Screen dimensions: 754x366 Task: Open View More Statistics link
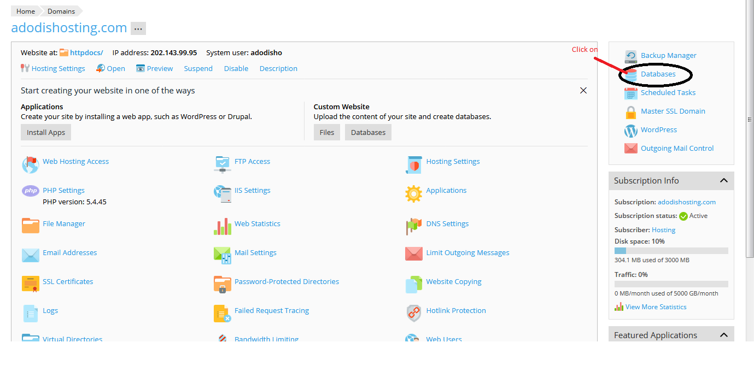coord(656,307)
